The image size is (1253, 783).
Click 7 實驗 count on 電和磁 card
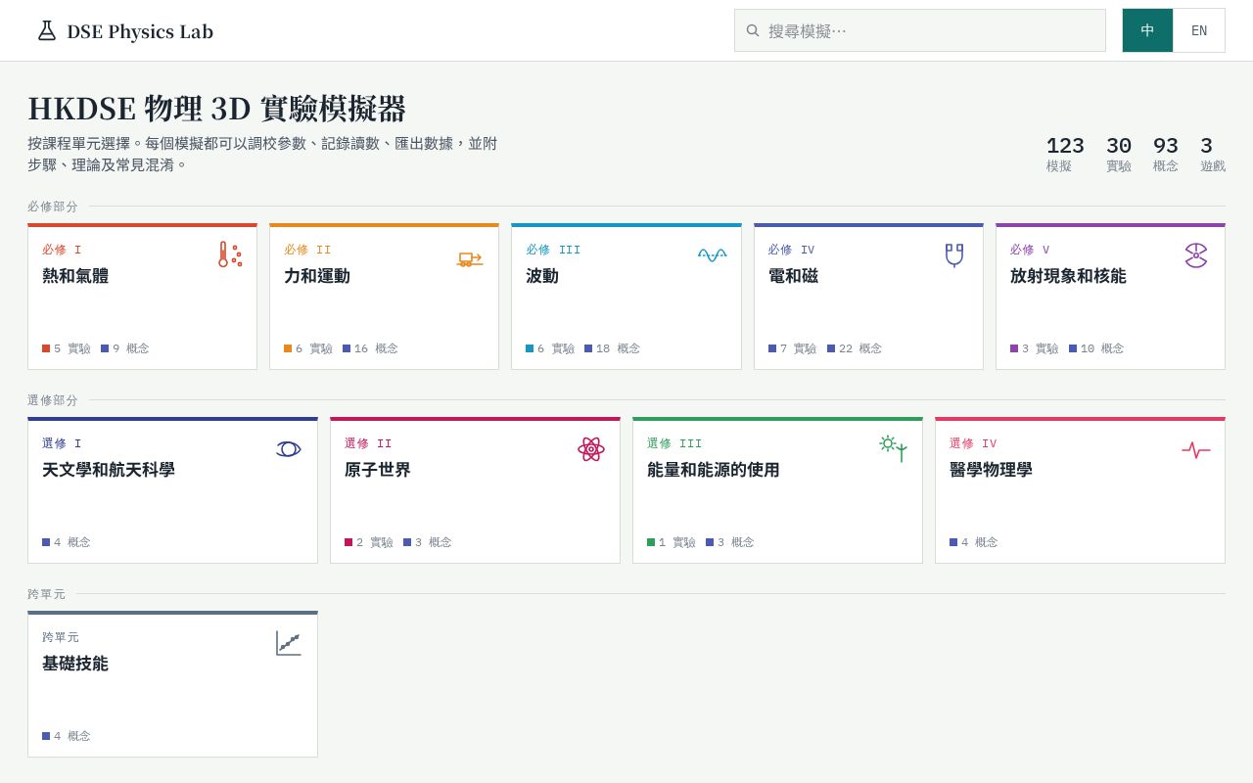[x=793, y=348]
